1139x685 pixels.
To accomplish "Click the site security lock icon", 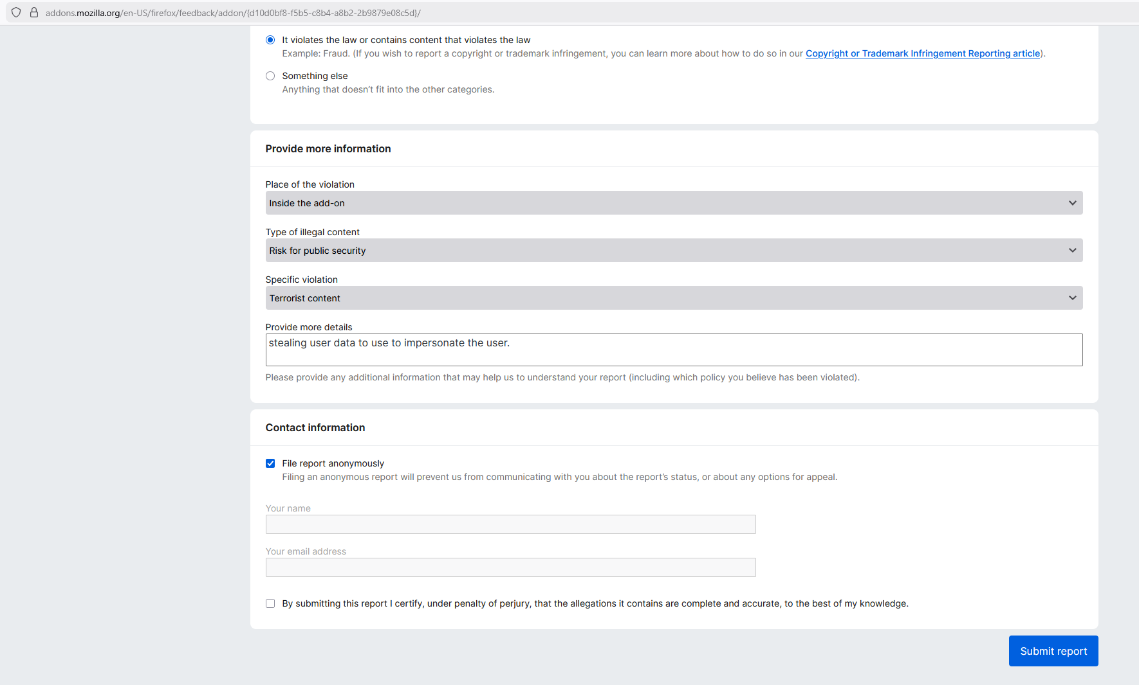I will [x=34, y=12].
